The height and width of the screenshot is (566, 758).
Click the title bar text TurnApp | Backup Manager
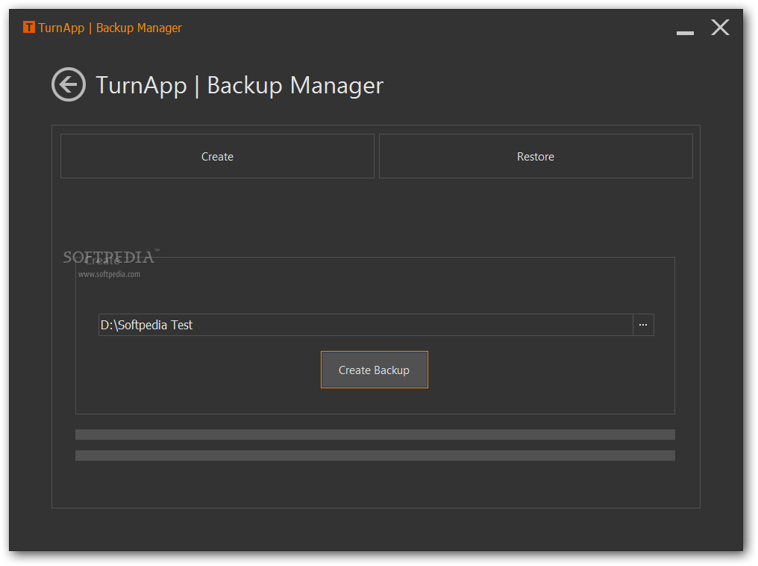tap(110, 28)
